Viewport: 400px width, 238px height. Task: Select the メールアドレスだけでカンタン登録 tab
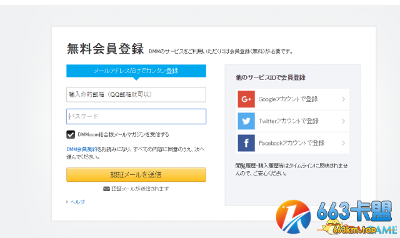136,71
